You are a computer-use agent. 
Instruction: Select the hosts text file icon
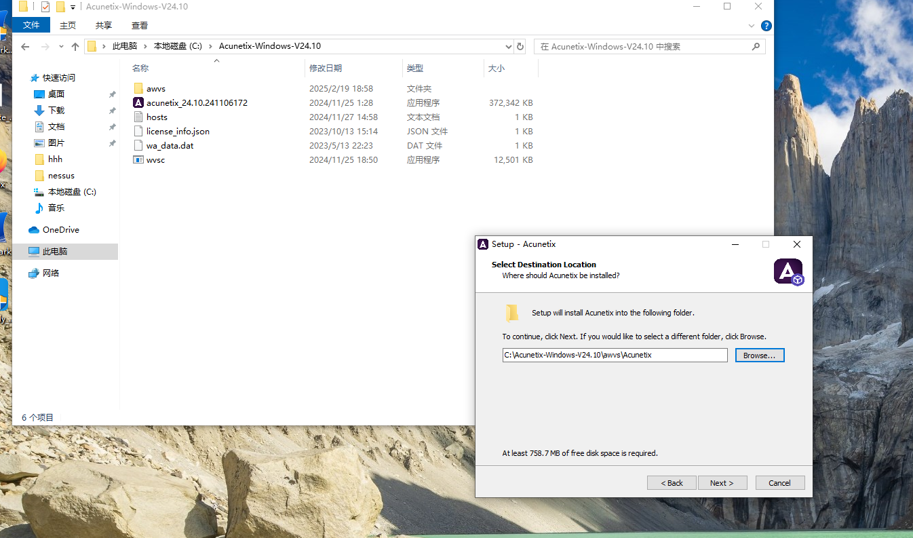click(x=138, y=117)
